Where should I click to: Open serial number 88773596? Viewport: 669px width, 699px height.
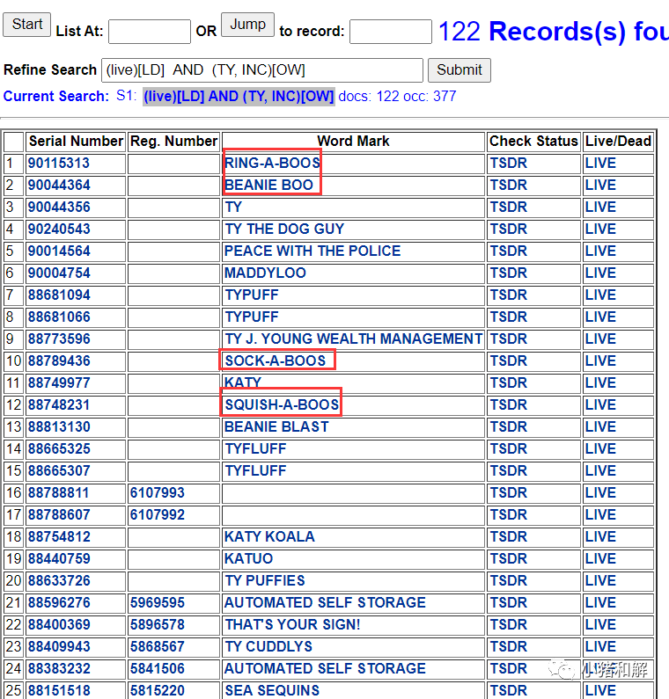59,339
